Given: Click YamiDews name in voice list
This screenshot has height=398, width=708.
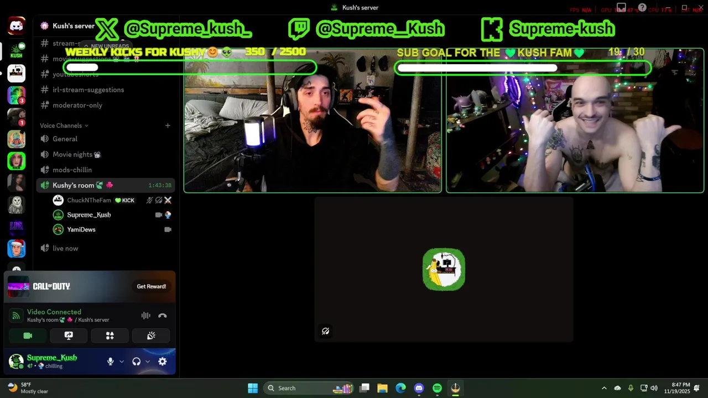Looking at the screenshot, I should (81, 229).
